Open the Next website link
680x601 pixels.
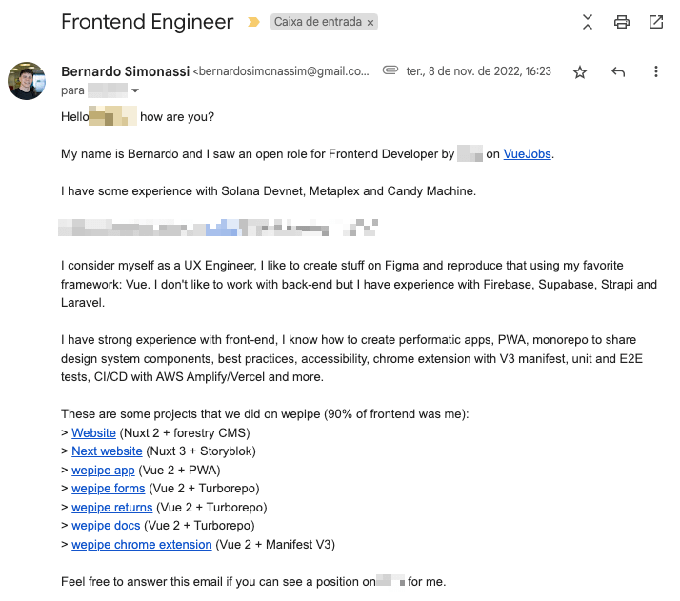point(107,451)
